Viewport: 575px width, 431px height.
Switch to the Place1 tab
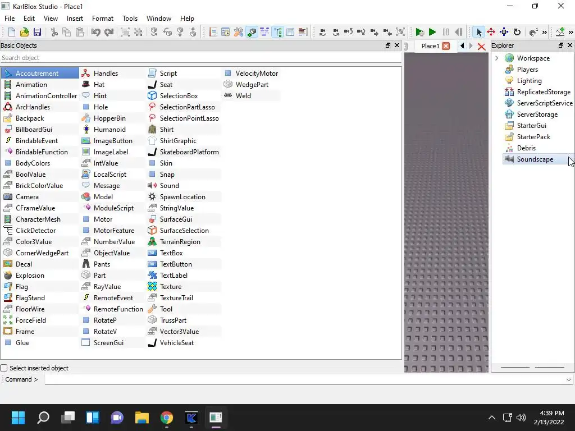[x=430, y=46]
